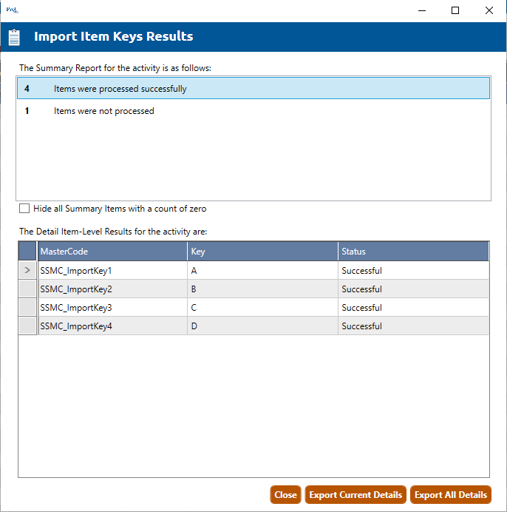Click Export All Details button
The image size is (507, 512).
coord(451,495)
